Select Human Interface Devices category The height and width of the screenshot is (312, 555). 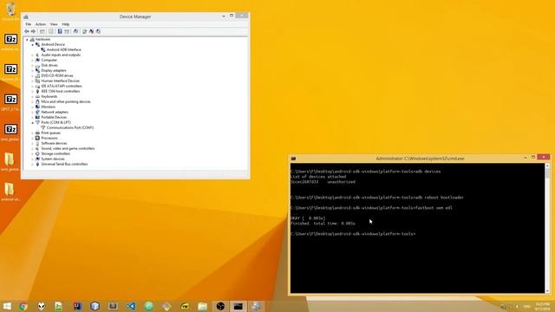coord(60,81)
